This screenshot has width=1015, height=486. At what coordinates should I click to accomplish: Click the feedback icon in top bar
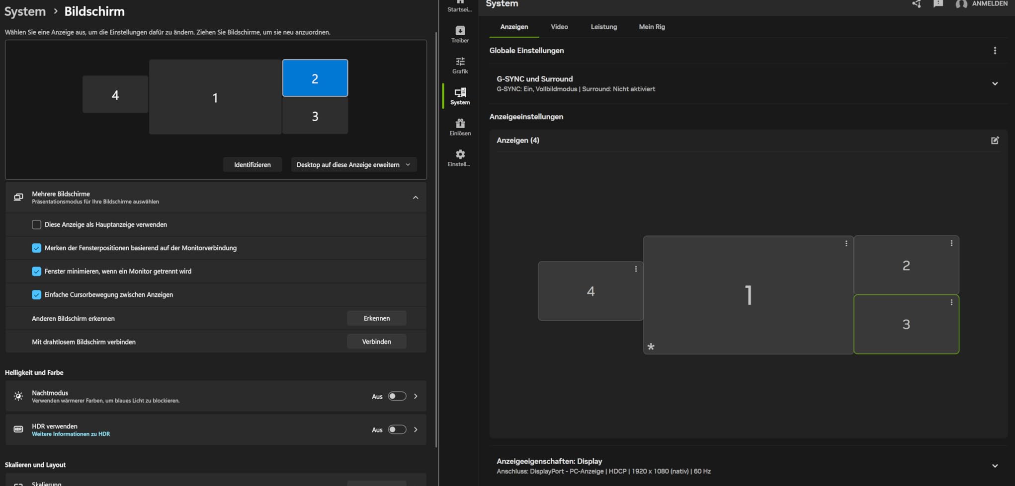click(x=938, y=4)
